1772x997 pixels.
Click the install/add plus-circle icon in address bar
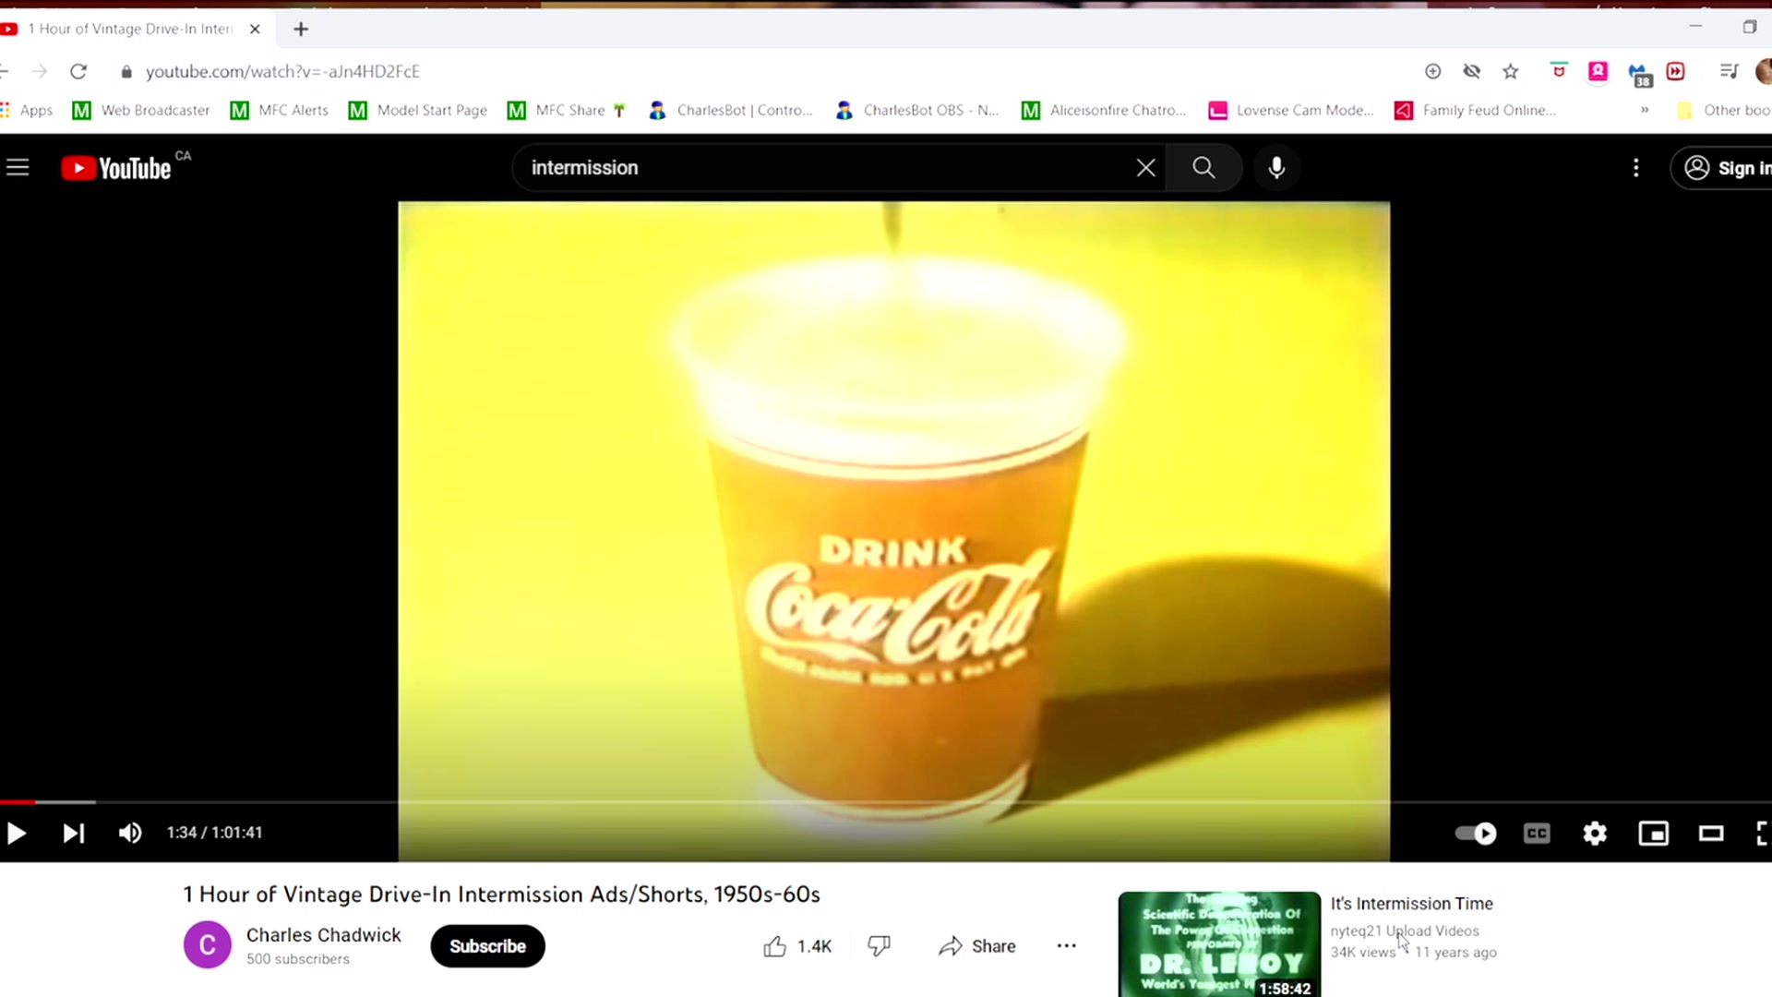click(x=1432, y=71)
